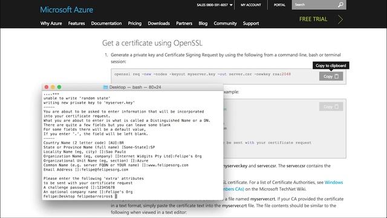This screenshot has height=218, width=387.
Task: Click the folder icon in Terminal title
Action: click(x=105, y=87)
